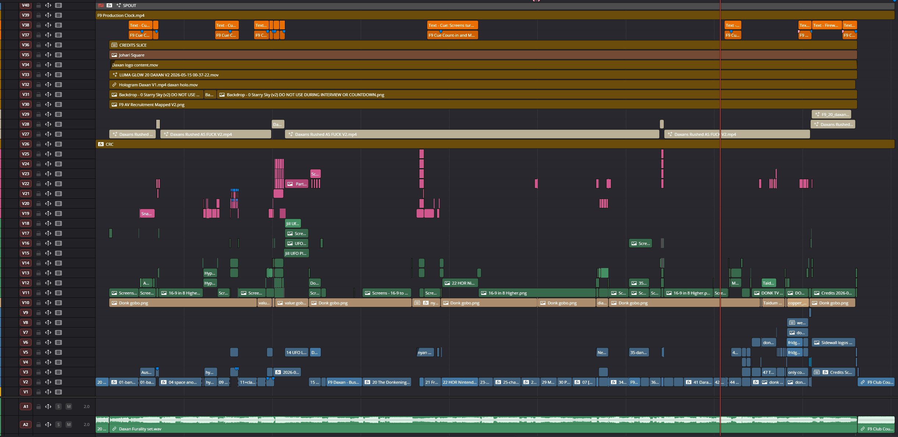The image size is (898, 437).
Task: Lock audio track A1
Action: pos(38,407)
